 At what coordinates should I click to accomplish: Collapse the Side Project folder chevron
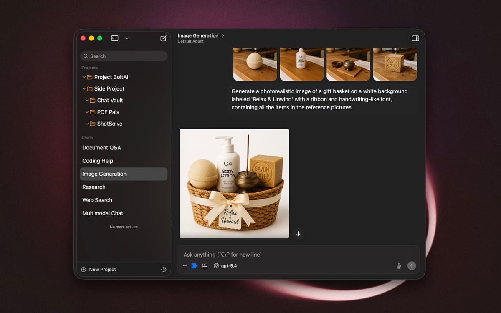tap(84, 89)
